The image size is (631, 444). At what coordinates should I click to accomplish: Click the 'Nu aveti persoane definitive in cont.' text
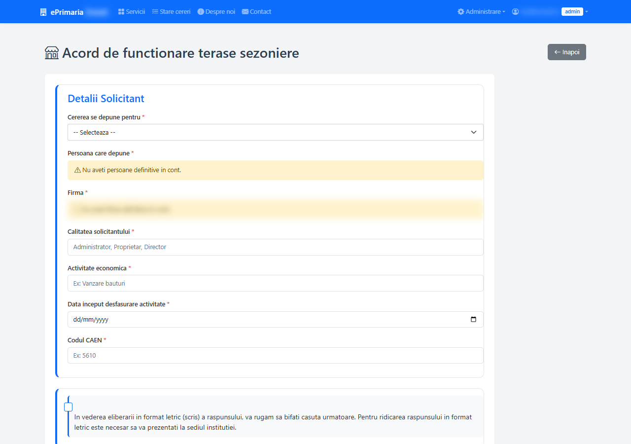[x=132, y=170]
